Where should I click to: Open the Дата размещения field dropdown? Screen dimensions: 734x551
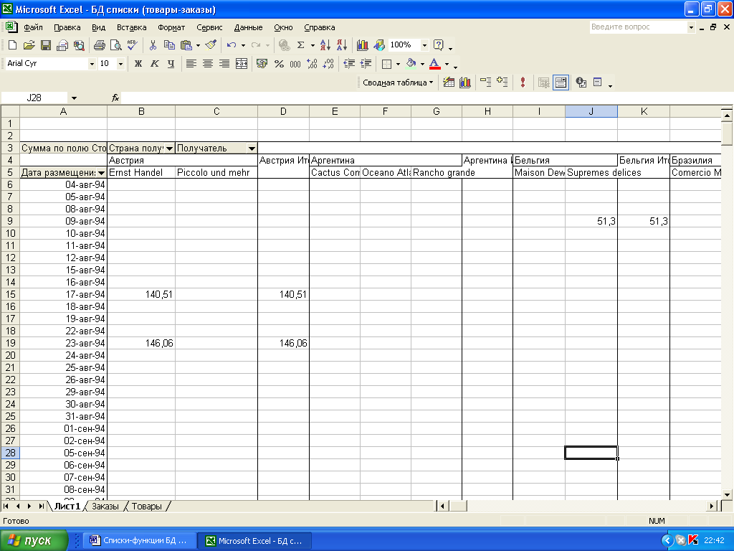pos(101,173)
